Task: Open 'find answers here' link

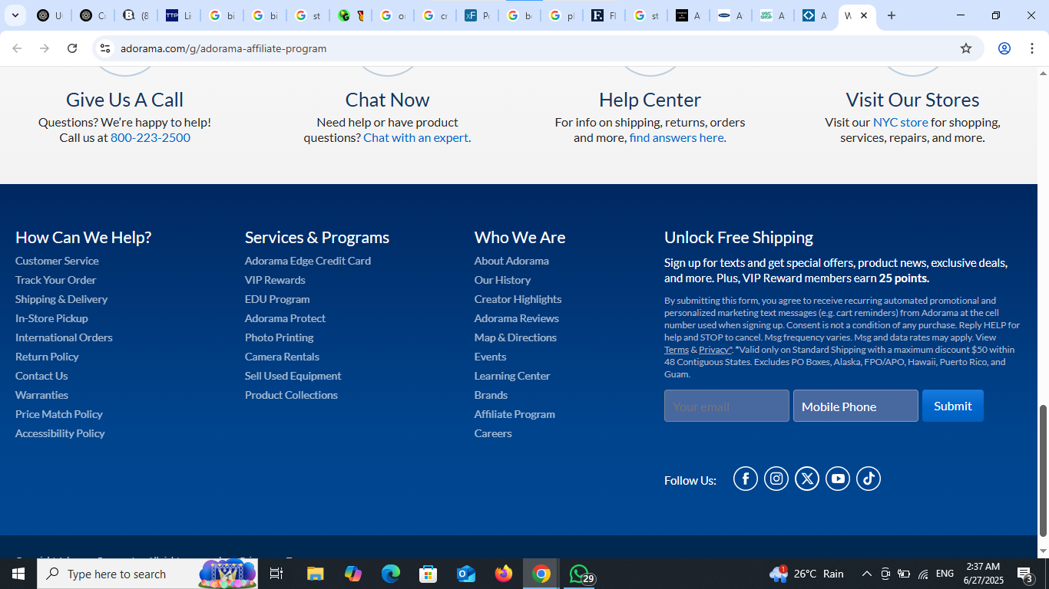Action: (x=678, y=138)
